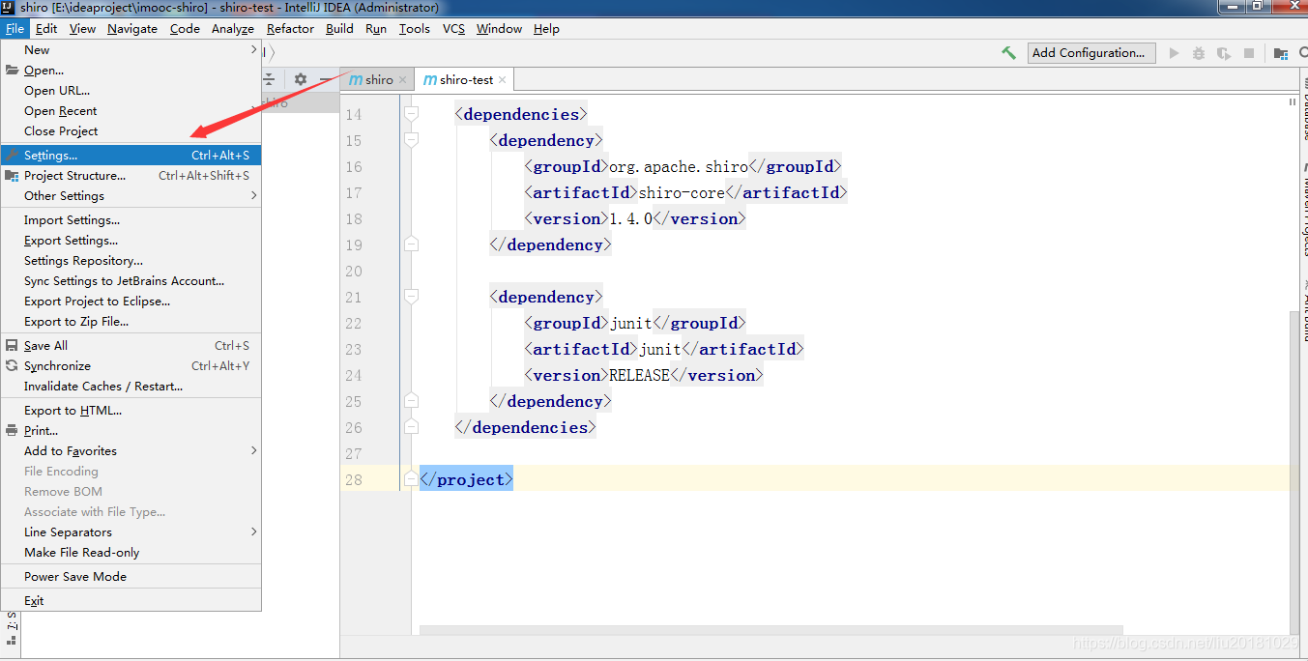Open Settings... from the File menu
Screen dimensions: 1308x661
click(131, 155)
